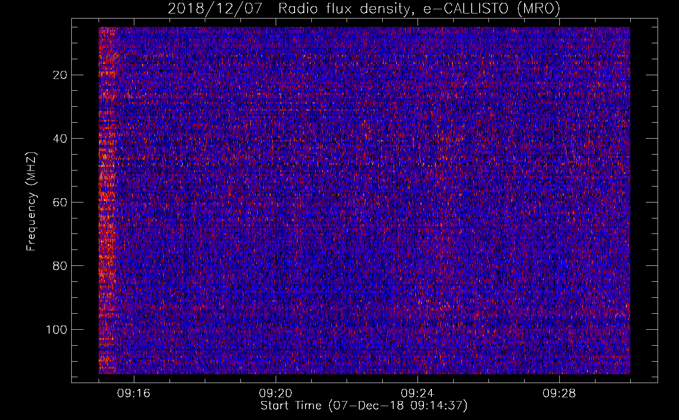The height and width of the screenshot is (420, 679).
Task: Click the 'Frequency (MHZ)' axis label
Action: coord(31,202)
